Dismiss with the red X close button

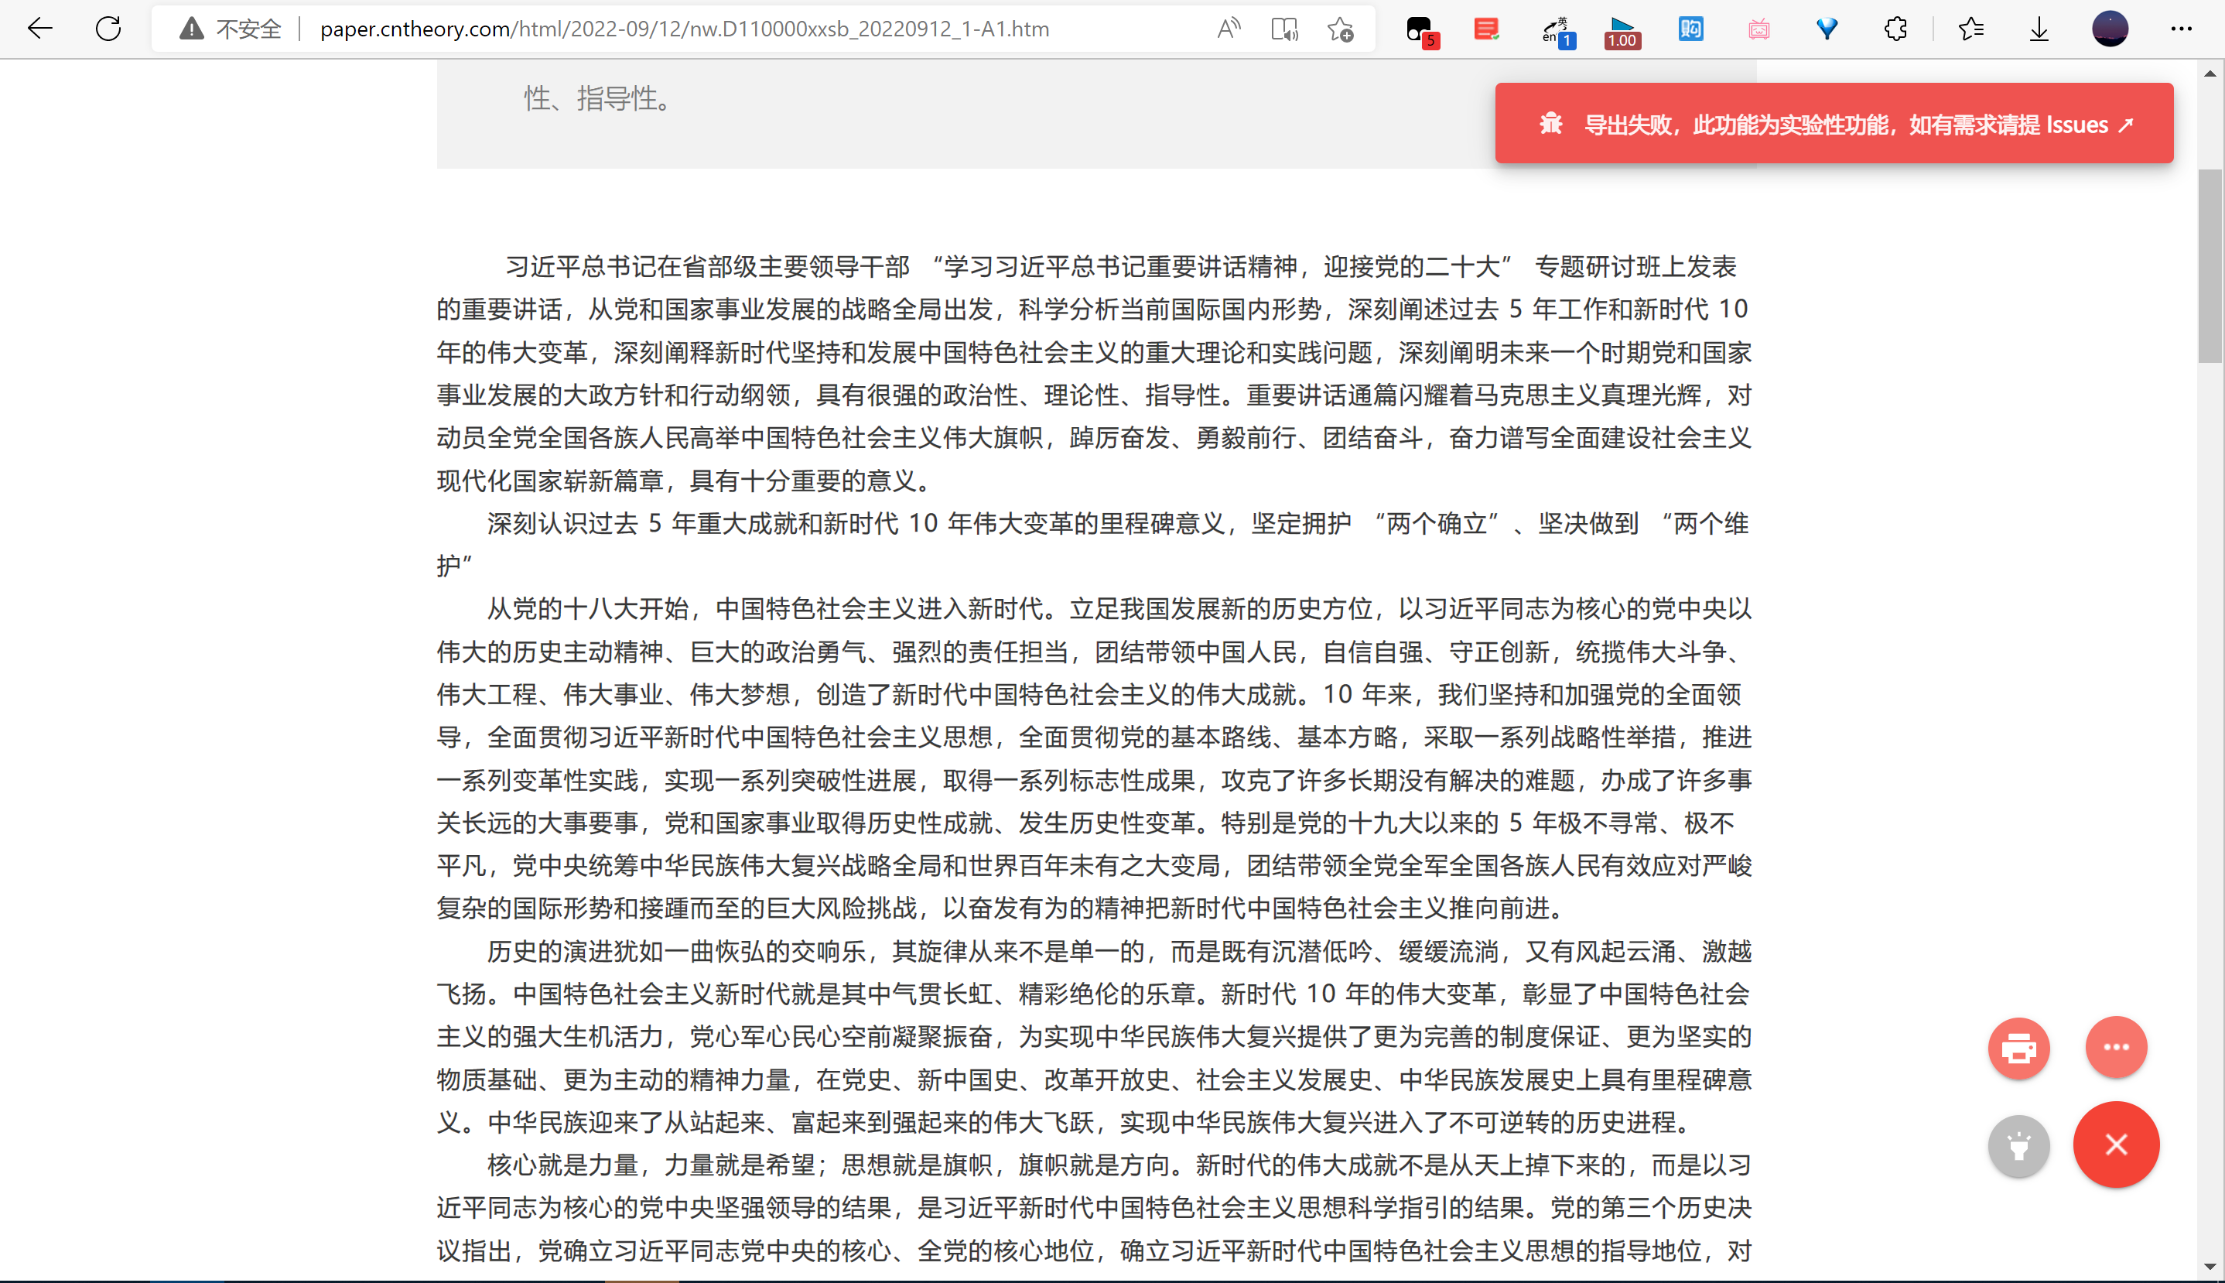2116,1144
